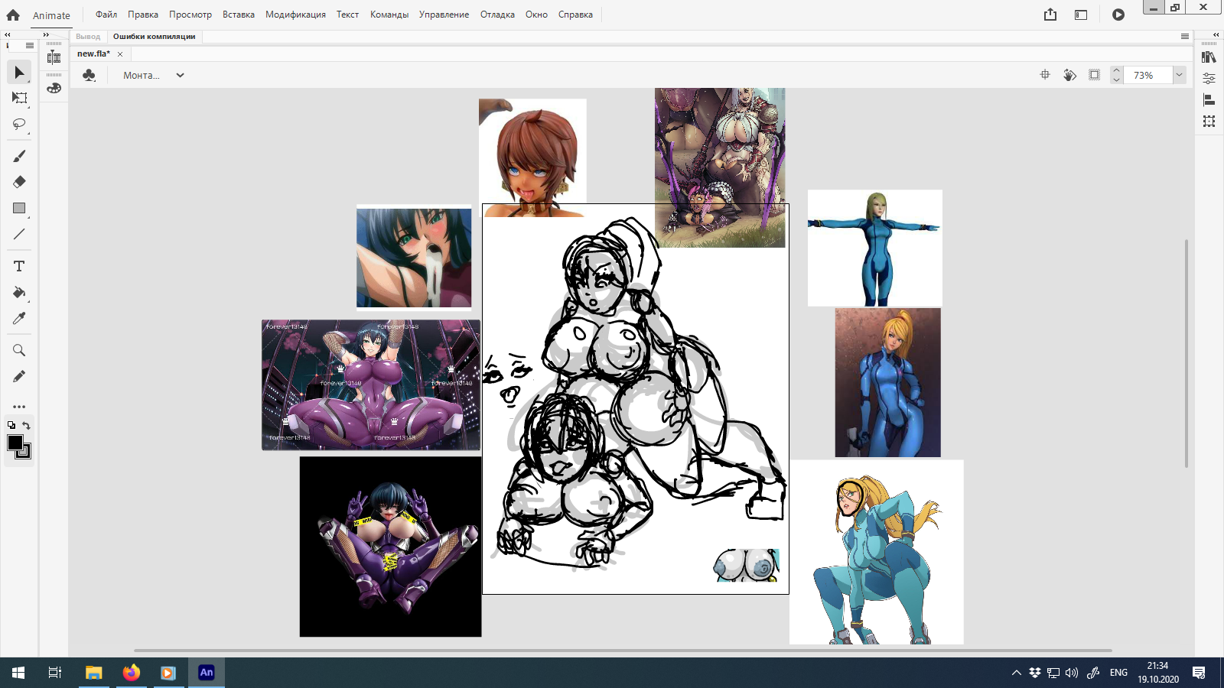Open the color palette panel icon
The image size is (1224, 688).
point(54,88)
